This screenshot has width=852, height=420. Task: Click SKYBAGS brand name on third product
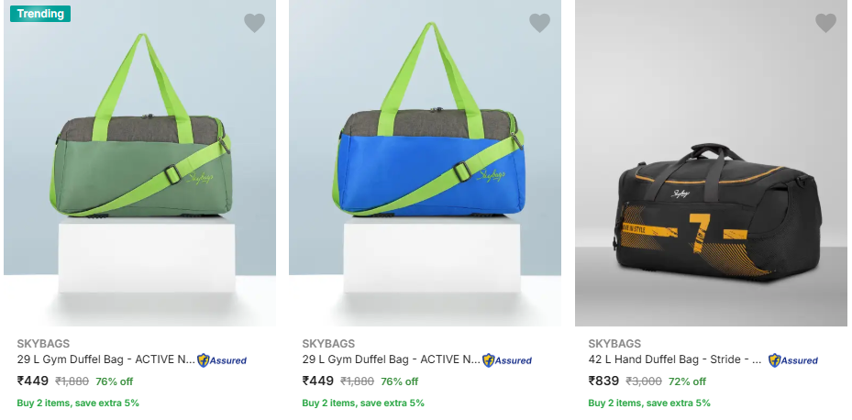pos(614,344)
